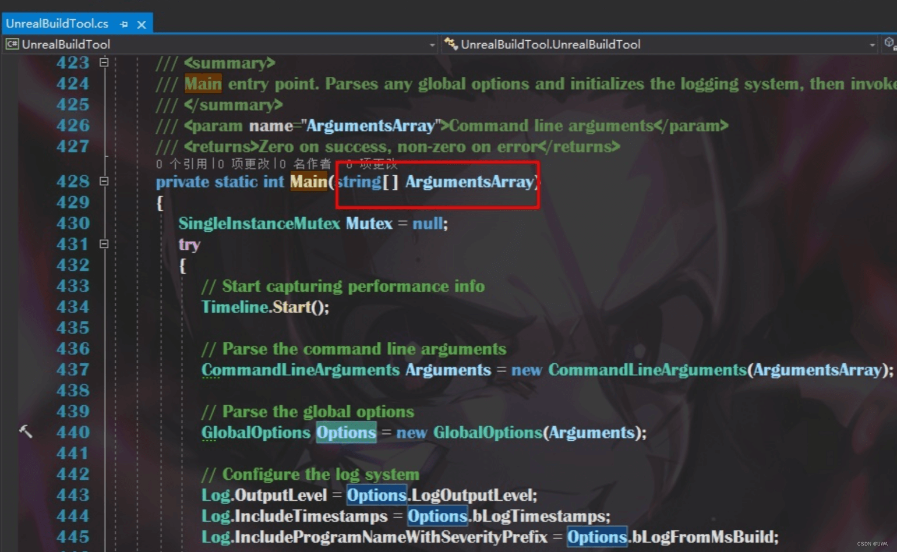Click the C# project icon in navigation bar
This screenshot has height=552, width=897.
12,44
